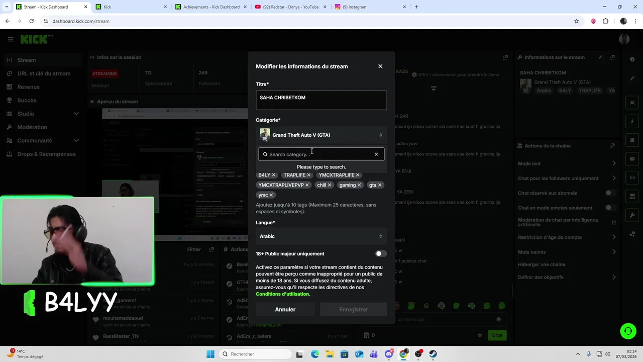Open the chat settings gear icon
643x362 pixels.
(480, 335)
